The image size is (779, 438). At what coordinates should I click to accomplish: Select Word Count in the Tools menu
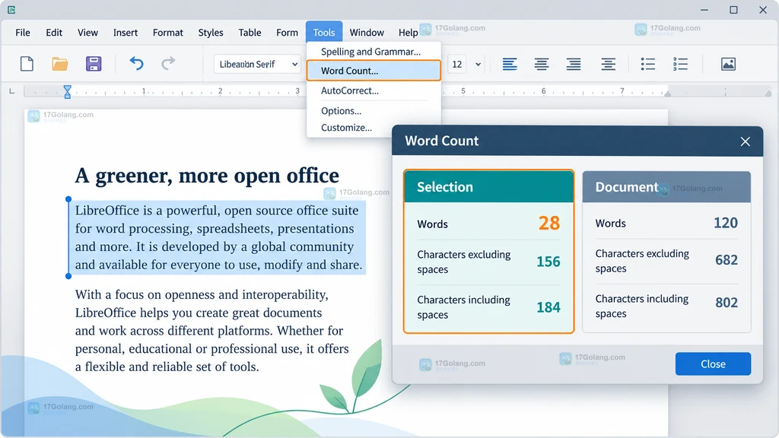tap(374, 71)
